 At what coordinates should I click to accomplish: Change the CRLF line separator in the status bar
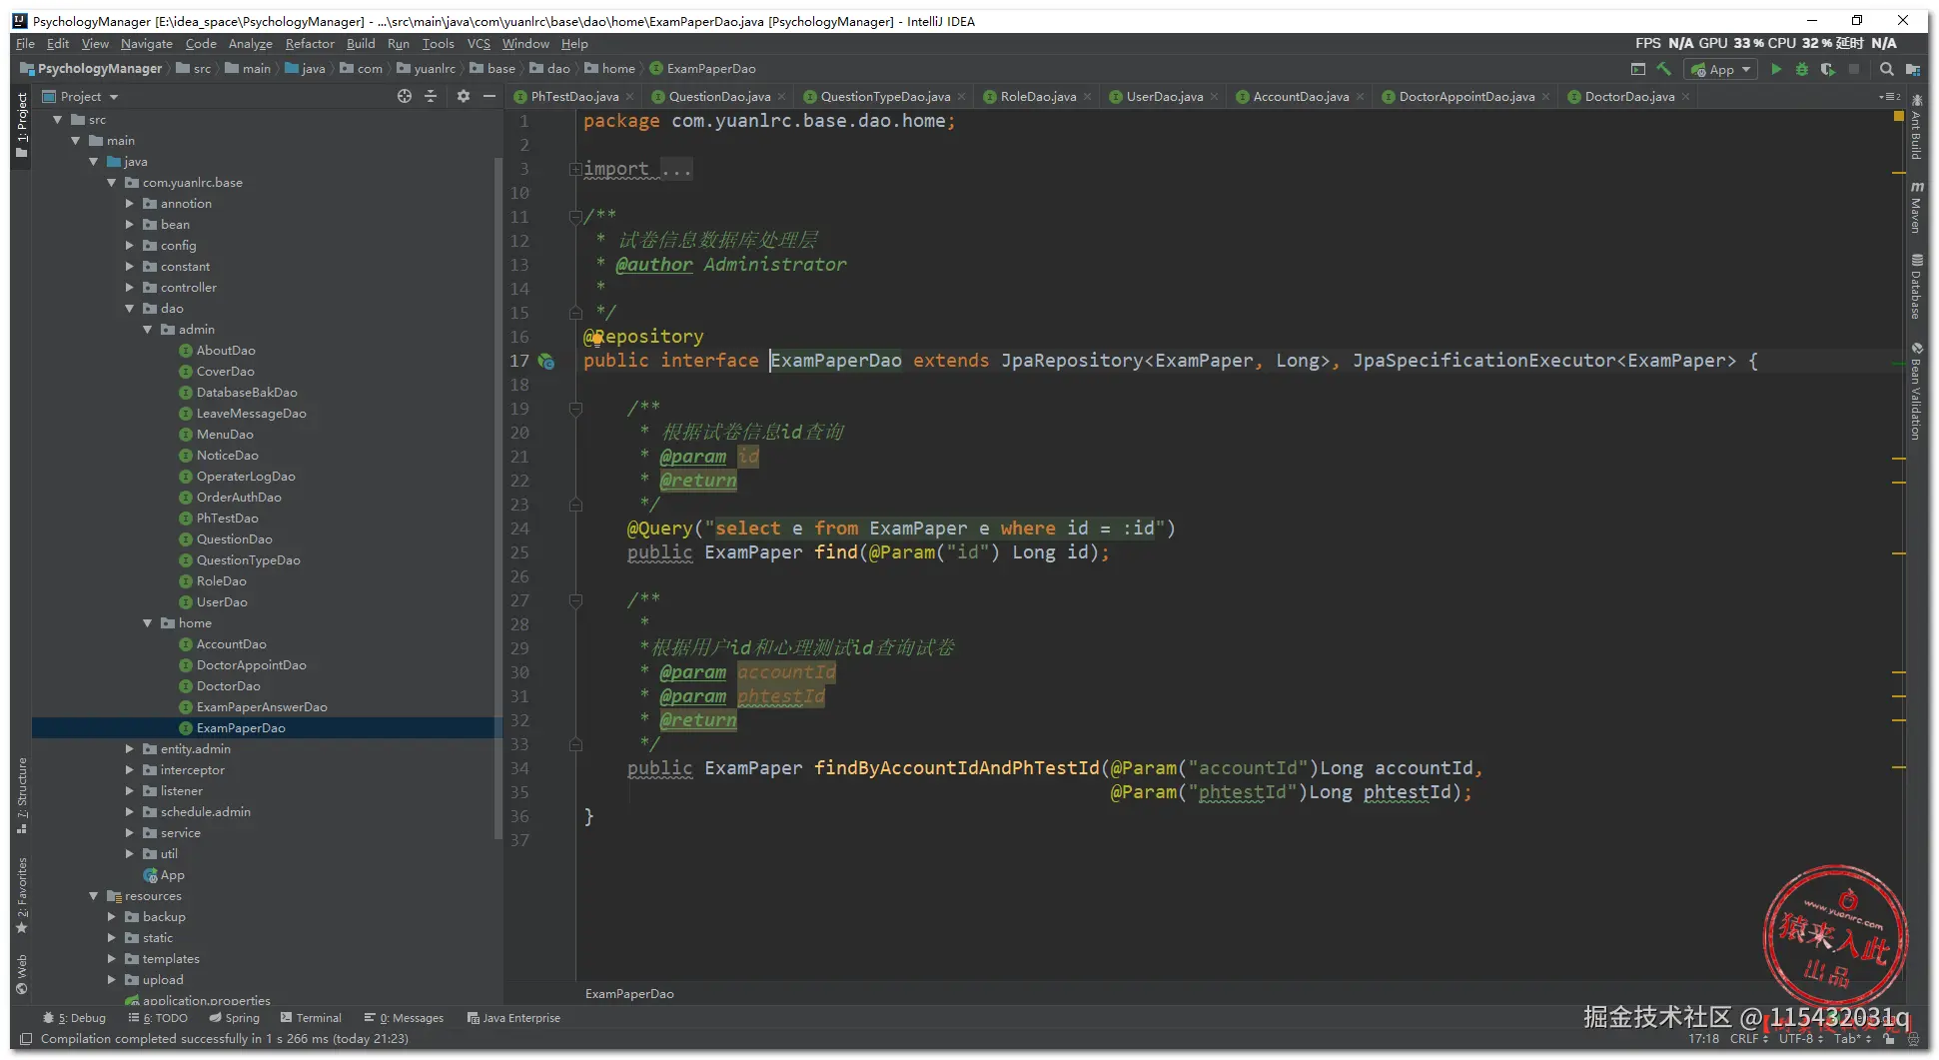(x=1749, y=1039)
